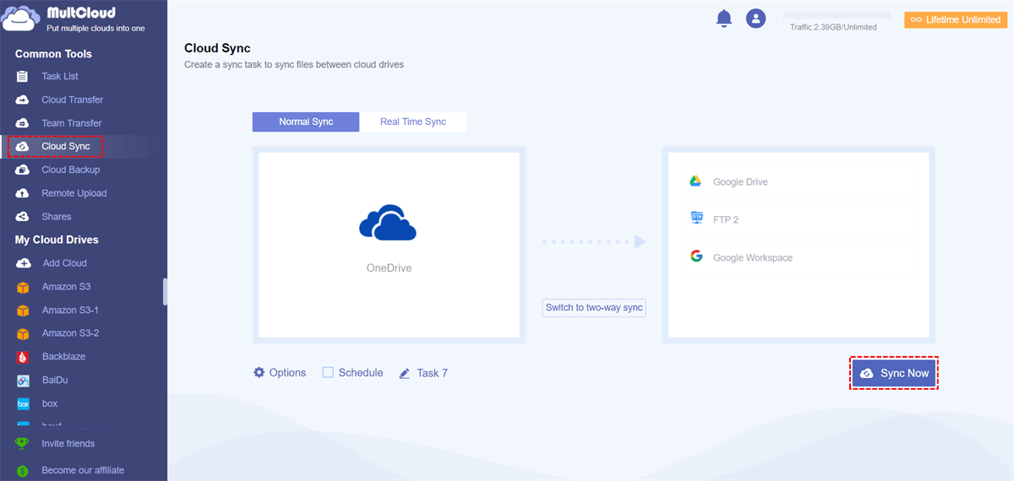Click the traffic usage progress bar

point(837,15)
